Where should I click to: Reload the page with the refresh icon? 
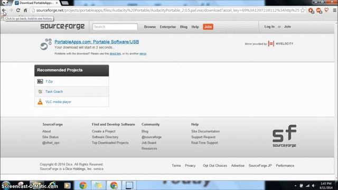(x=18, y=11)
